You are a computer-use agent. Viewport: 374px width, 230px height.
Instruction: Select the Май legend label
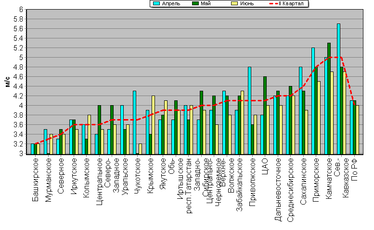(x=206, y=3)
